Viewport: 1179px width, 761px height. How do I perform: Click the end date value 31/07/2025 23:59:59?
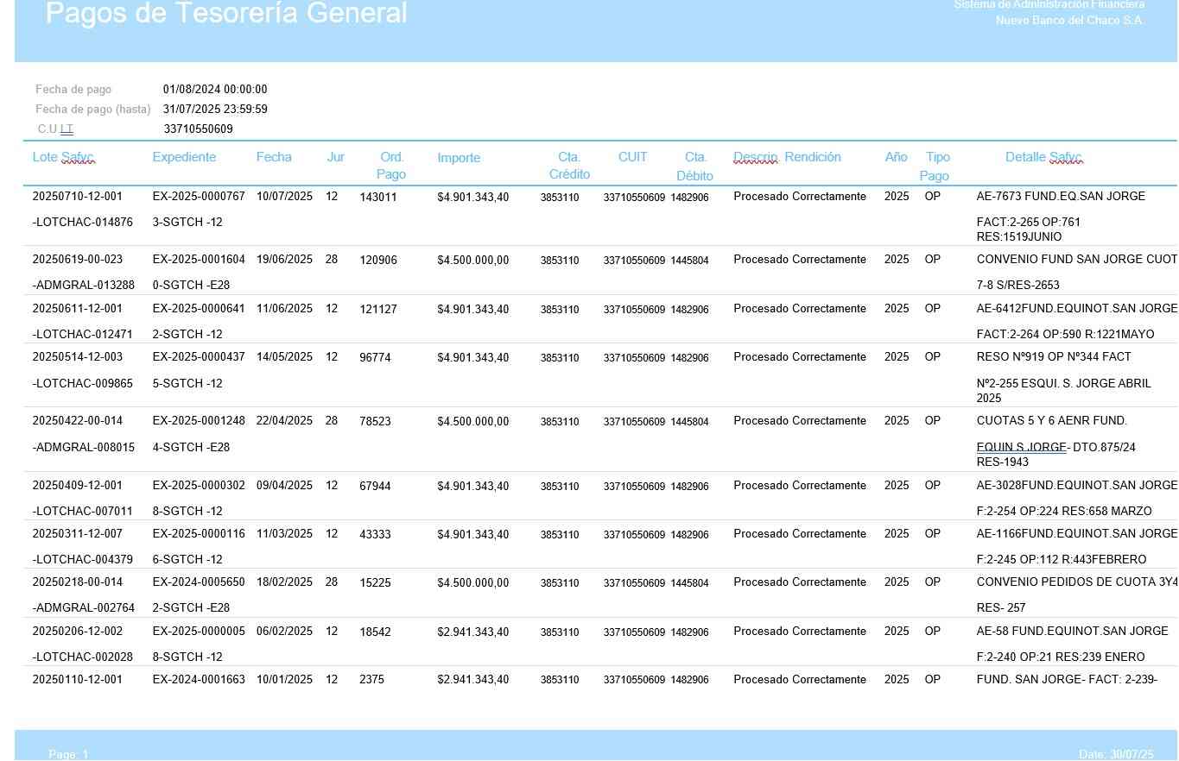tap(215, 110)
